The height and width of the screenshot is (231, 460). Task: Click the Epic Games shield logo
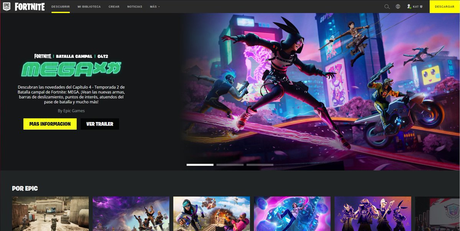pyautogui.click(x=7, y=7)
